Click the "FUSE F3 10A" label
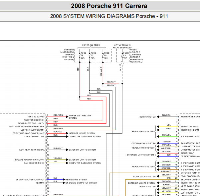Viewport: 200px width, 196px height. tap(126, 55)
